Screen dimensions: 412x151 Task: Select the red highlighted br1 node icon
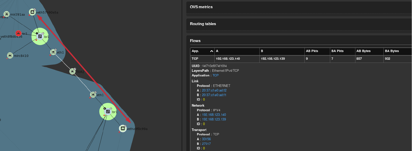pyautogui.click(x=18, y=33)
